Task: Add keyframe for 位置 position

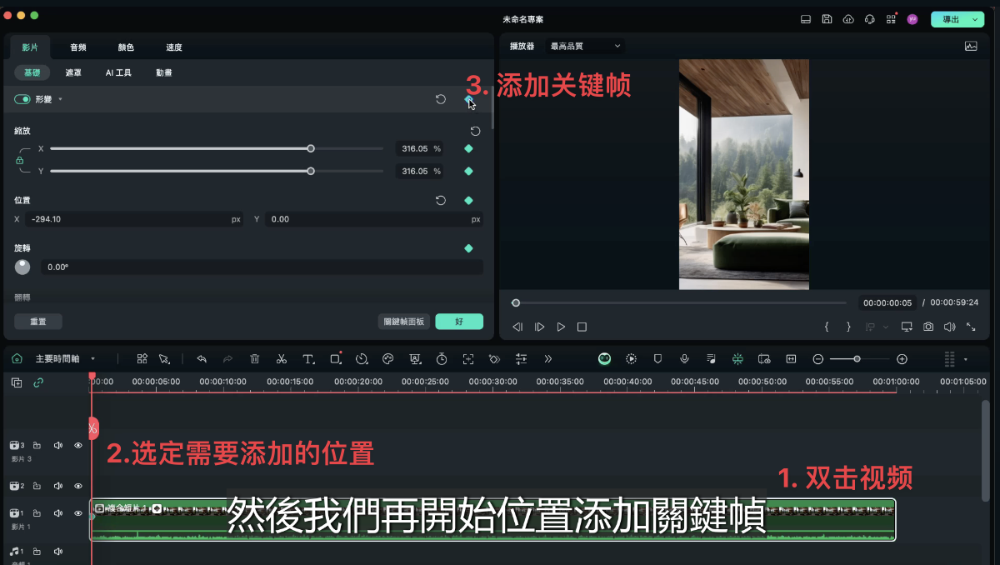Action: (x=468, y=200)
